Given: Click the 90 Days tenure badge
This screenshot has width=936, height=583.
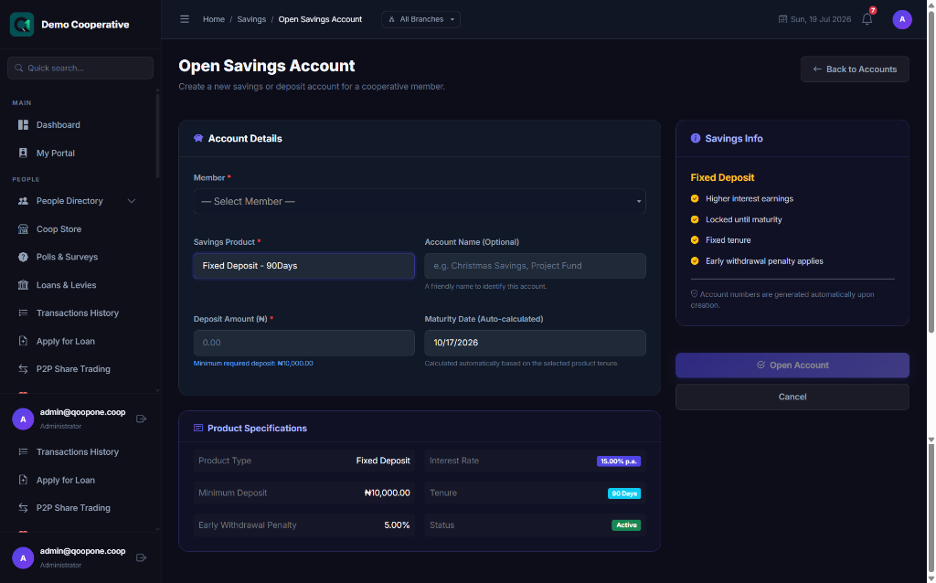Looking at the screenshot, I should [x=623, y=493].
